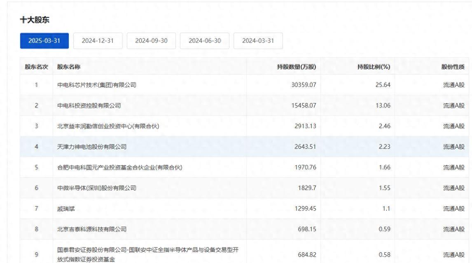This screenshot has width=472, height=263.
Task: Click the 股份性质 column header
Action: point(453,67)
